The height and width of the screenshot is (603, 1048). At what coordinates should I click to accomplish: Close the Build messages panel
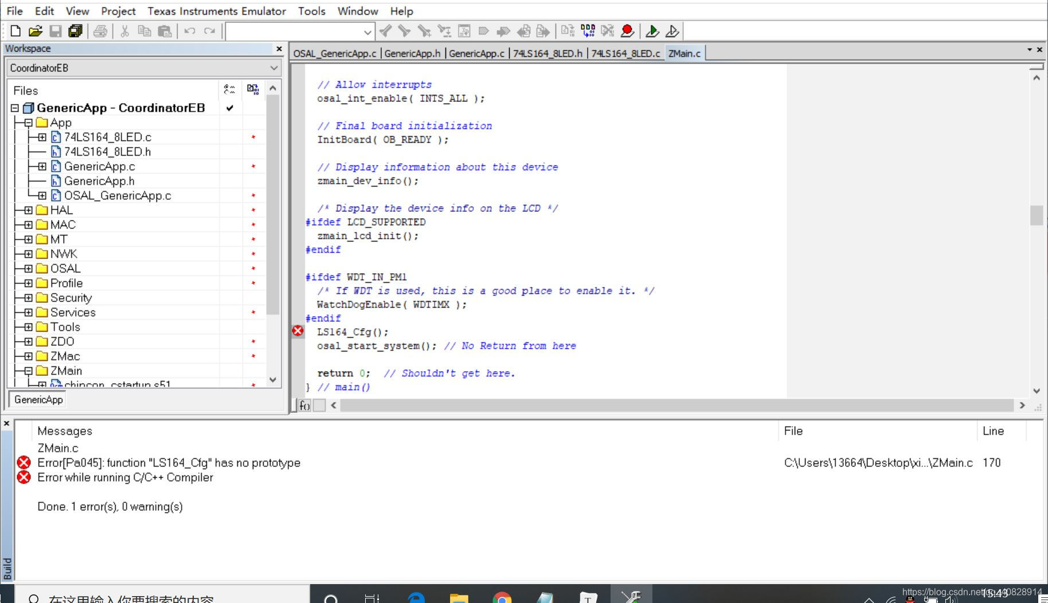7,423
